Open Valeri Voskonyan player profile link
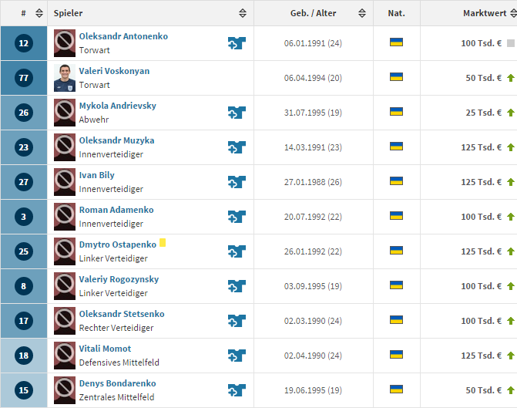Image resolution: width=517 pixels, height=408 pixels. (114, 71)
